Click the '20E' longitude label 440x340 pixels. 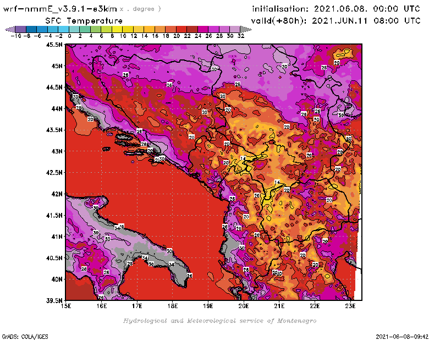244,306
